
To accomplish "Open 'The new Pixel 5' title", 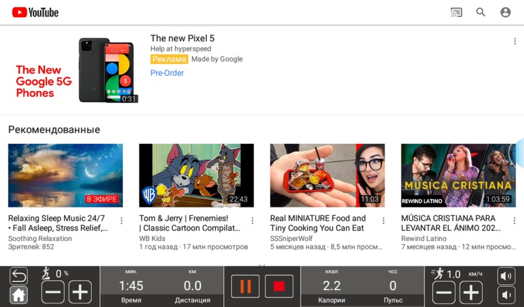I will 183,38.
